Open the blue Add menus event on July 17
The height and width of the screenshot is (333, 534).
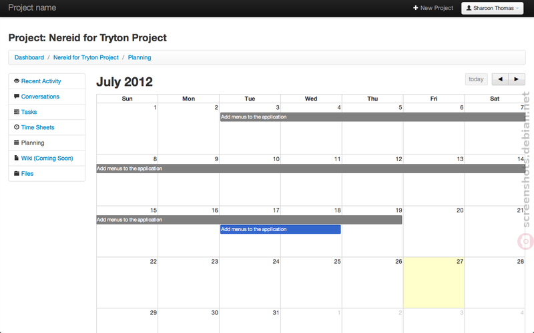(280, 229)
